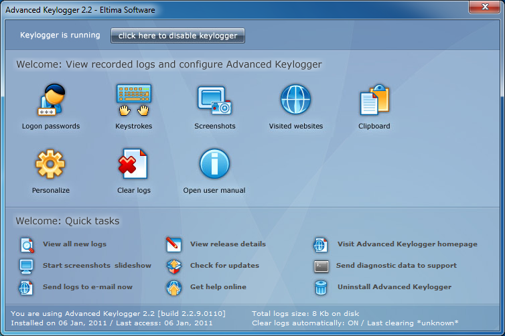Click Send diagnostic data to support
This screenshot has width=505, height=336.
click(396, 266)
